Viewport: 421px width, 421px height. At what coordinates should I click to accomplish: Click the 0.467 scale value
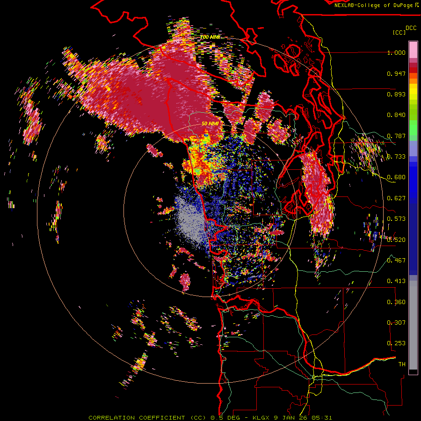click(x=396, y=260)
